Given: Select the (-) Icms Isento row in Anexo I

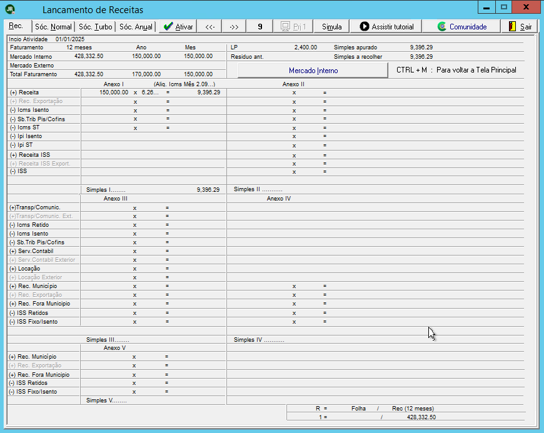Looking at the screenshot, I should (29, 110).
